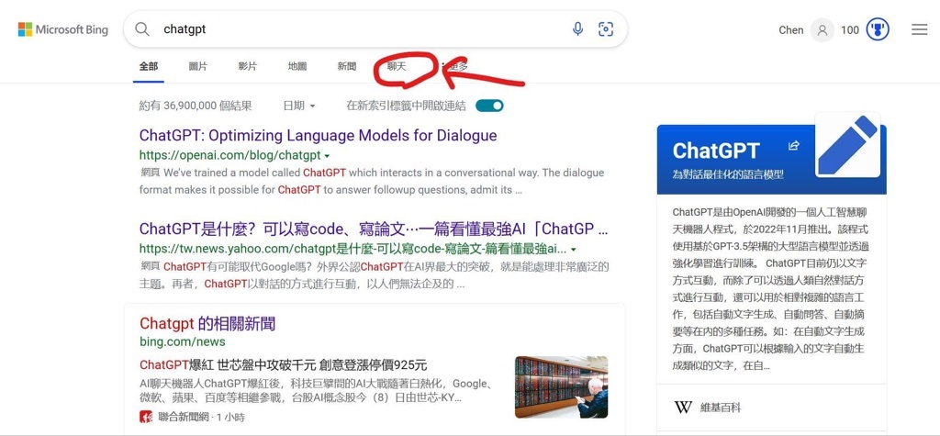The image size is (940, 436).
Task: Click the ChatGPT title on knowledge card
Action: click(716, 151)
